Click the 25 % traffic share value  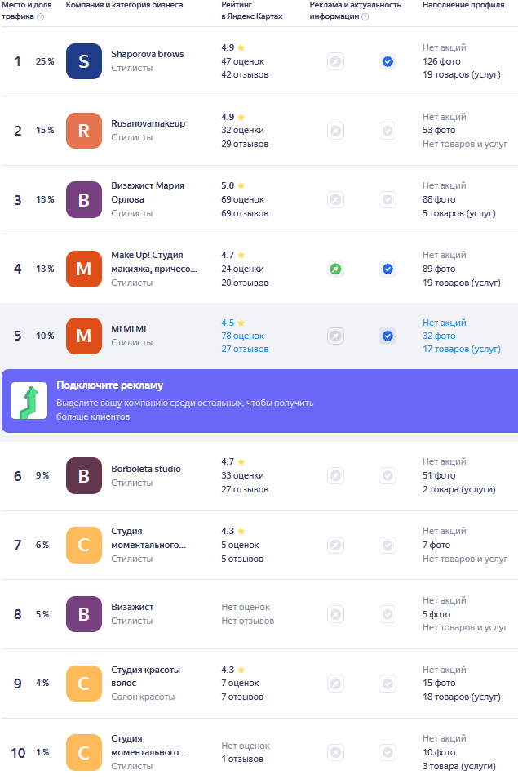pos(45,61)
